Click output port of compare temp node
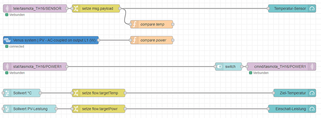The height and width of the screenshot is (118, 321). pyautogui.click(x=173, y=24)
